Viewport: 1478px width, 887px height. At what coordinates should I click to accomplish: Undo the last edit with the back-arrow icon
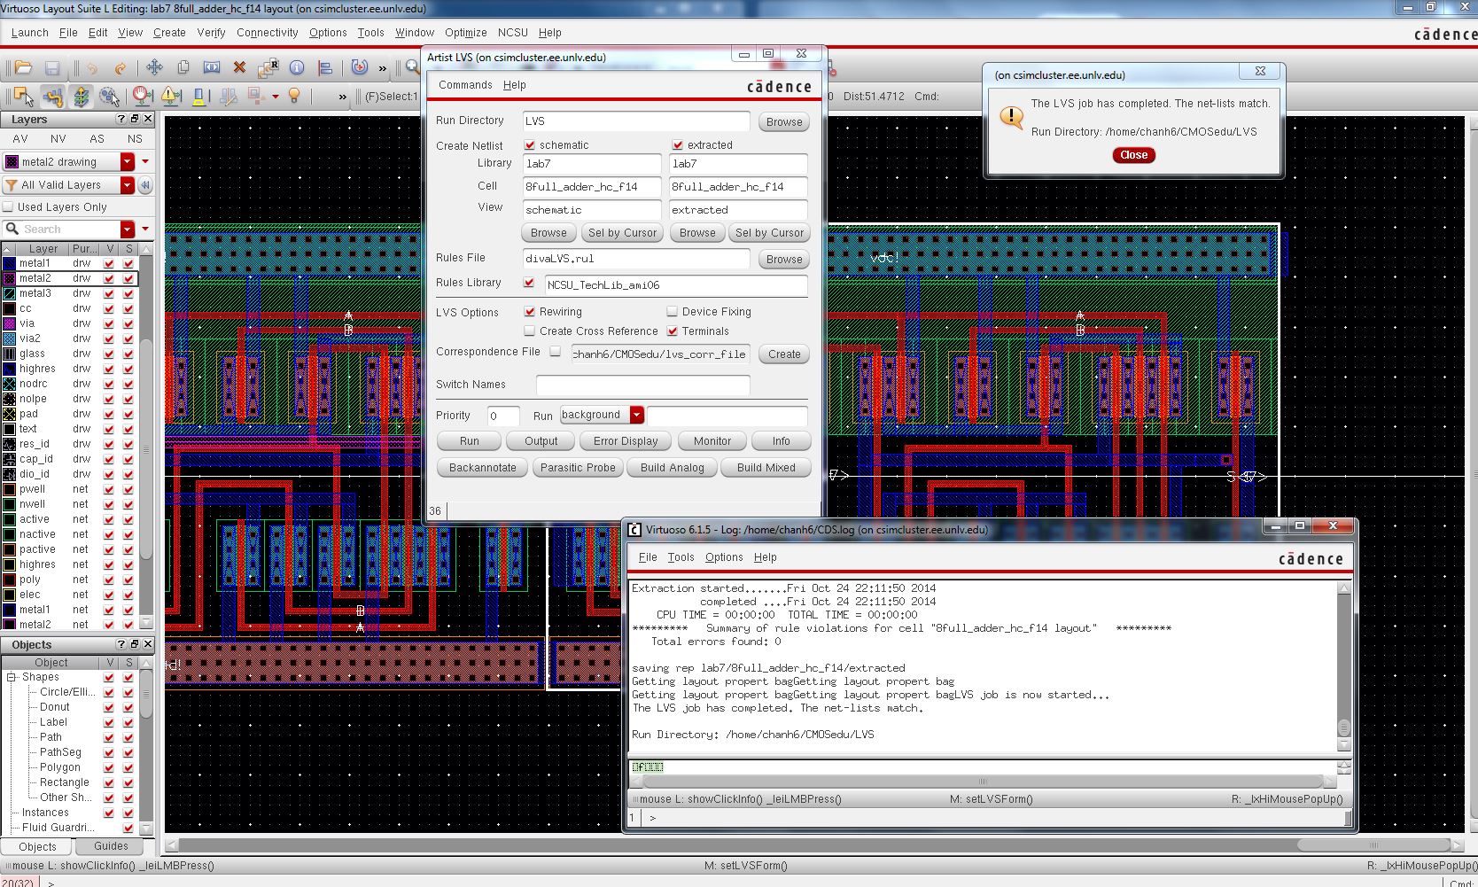tap(91, 67)
